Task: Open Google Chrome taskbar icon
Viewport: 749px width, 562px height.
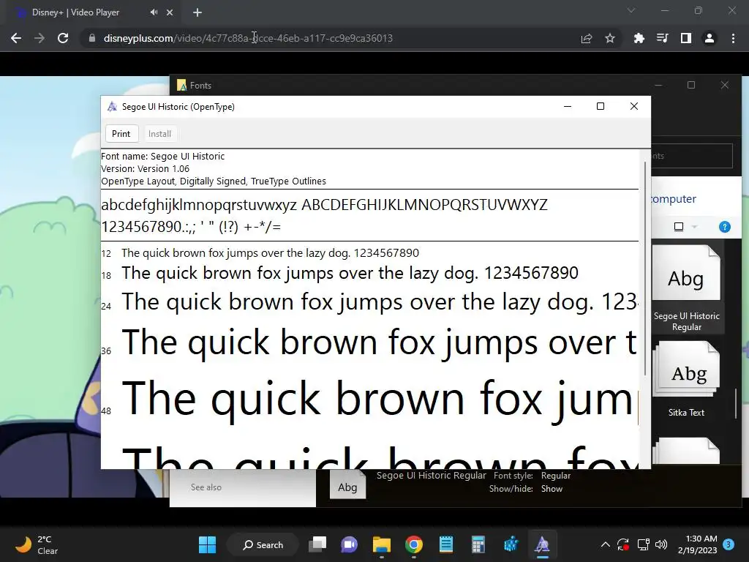Action: (414, 544)
